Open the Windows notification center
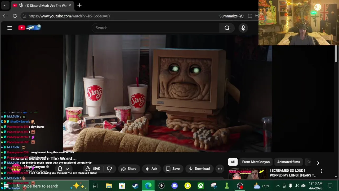 tap(330, 186)
